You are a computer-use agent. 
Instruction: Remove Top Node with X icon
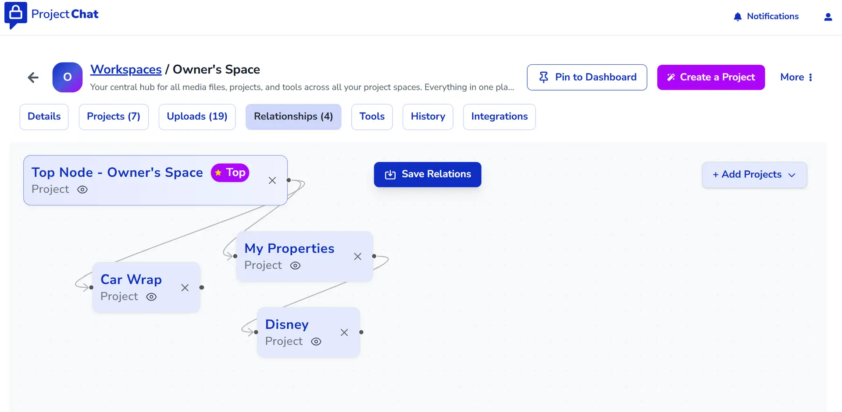pyautogui.click(x=272, y=180)
